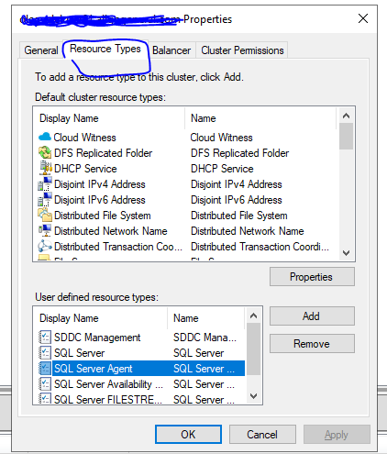Click Distributed File System in Name column
Screen dimensions: 387x454
click(x=239, y=216)
